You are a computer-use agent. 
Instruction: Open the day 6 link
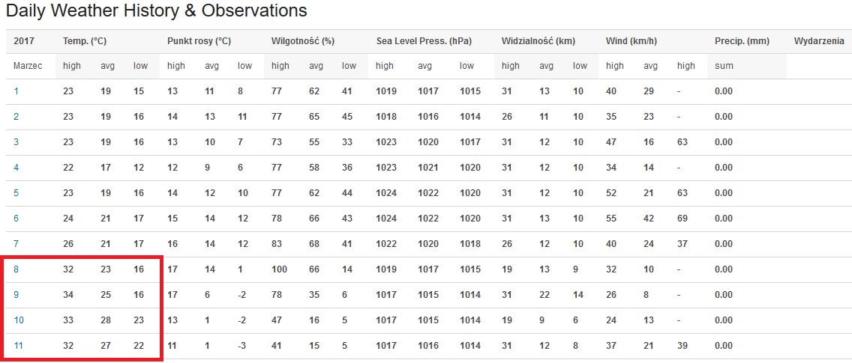16,219
